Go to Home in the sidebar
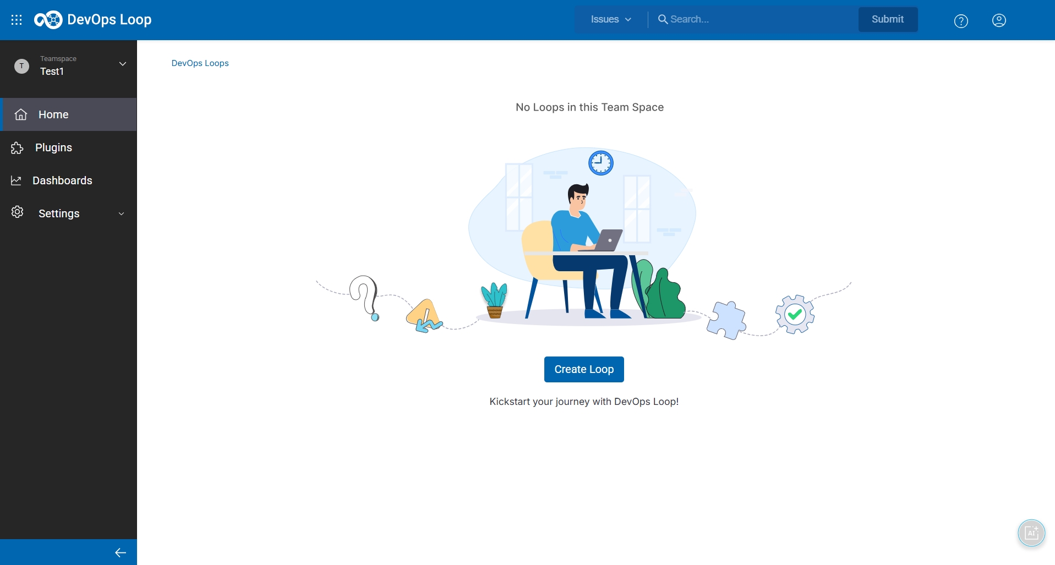Image resolution: width=1055 pixels, height=565 pixels. click(x=69, y=114)
